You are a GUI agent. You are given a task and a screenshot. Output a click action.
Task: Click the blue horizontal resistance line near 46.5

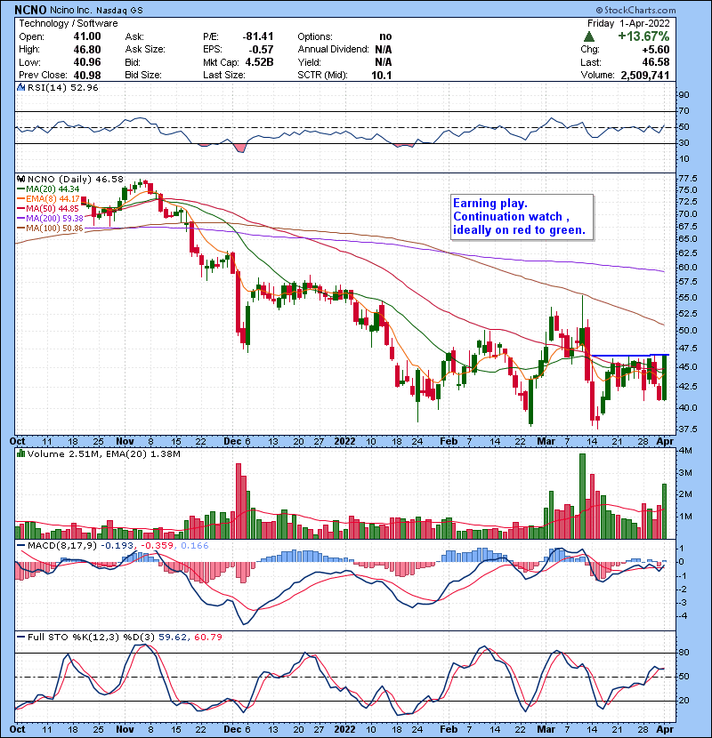(629, 355)
